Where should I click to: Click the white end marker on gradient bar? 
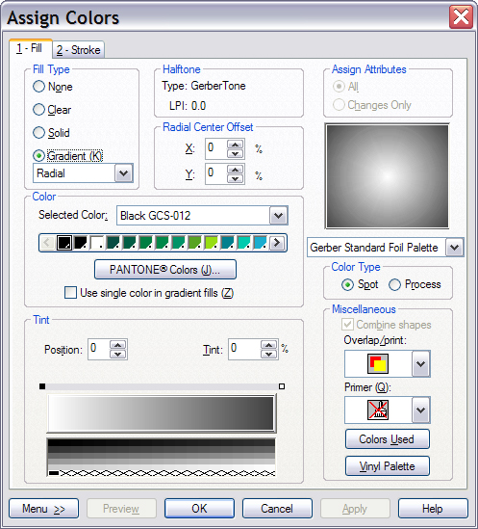[282, 386]
